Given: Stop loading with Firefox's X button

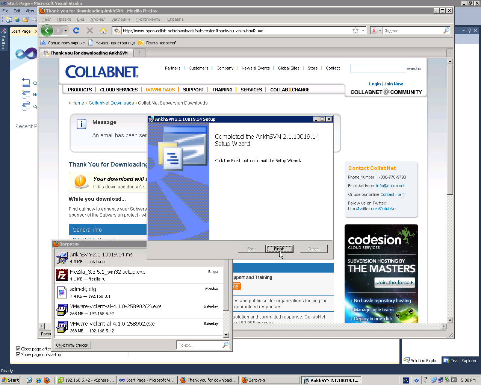Looking at the screenshot, I should pyautogui.click(x=90, y=30).
